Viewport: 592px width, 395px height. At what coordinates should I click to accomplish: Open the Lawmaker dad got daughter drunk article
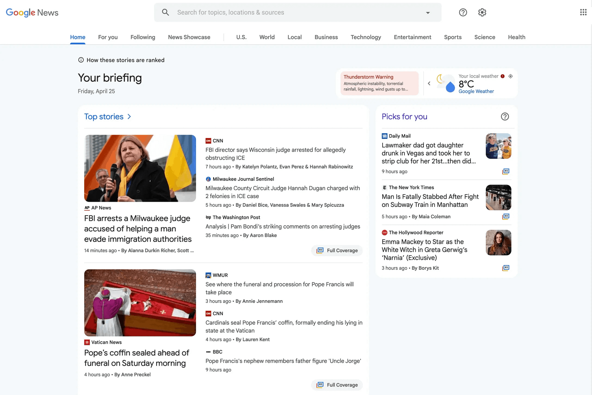[x=429, y=153]
